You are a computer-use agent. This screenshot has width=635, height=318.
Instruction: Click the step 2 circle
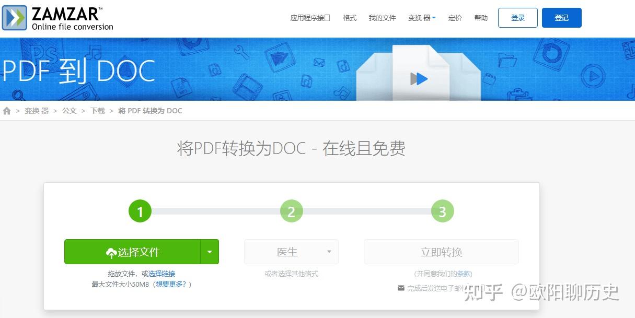click(x=291, y=211)
